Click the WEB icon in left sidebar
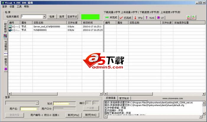Screen dimensions: 207x122 click(6, 53)
